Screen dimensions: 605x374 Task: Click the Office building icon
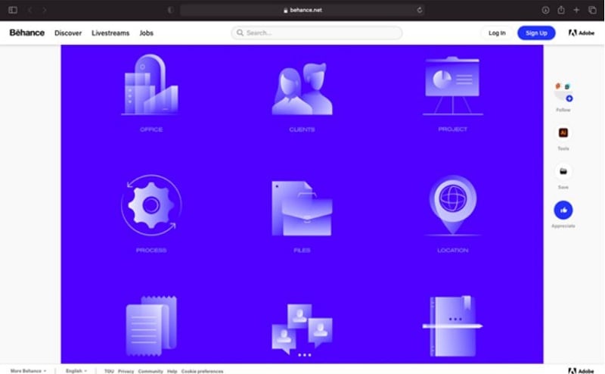point(150,85)
